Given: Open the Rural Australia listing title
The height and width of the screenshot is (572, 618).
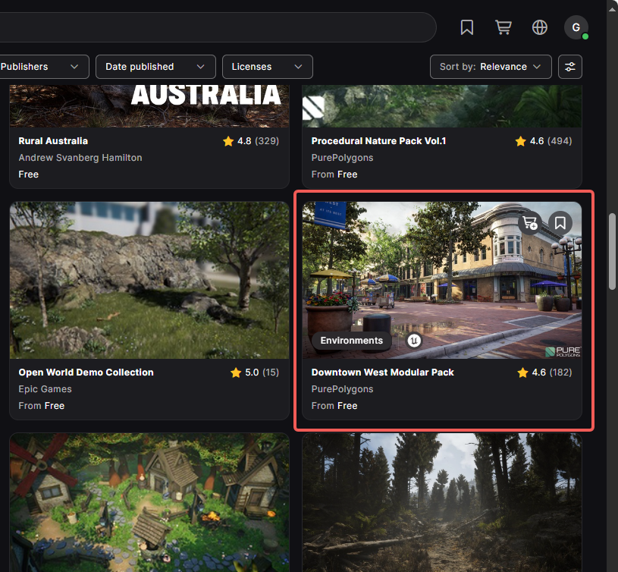Looking at the screenshot, I should click(53, 141).
